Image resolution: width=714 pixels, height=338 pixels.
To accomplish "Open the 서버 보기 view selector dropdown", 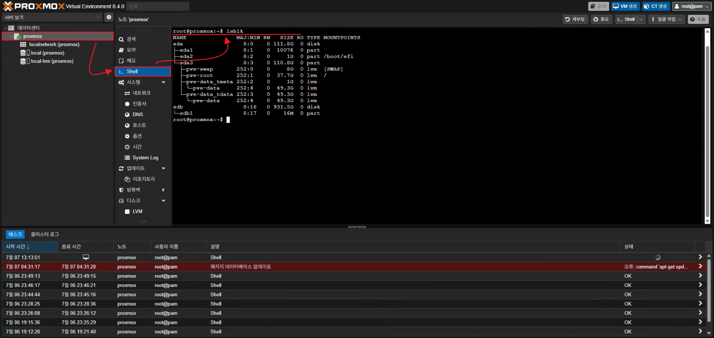I will click(x=52, y=17).
